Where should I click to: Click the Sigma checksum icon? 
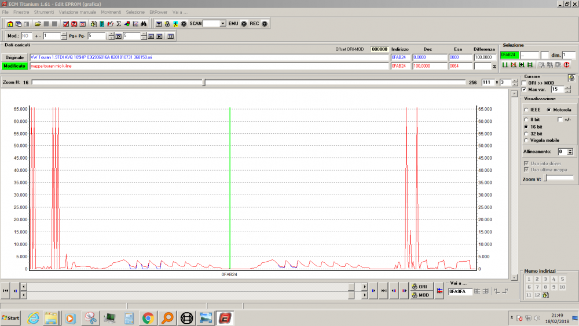tap(119, 24)
